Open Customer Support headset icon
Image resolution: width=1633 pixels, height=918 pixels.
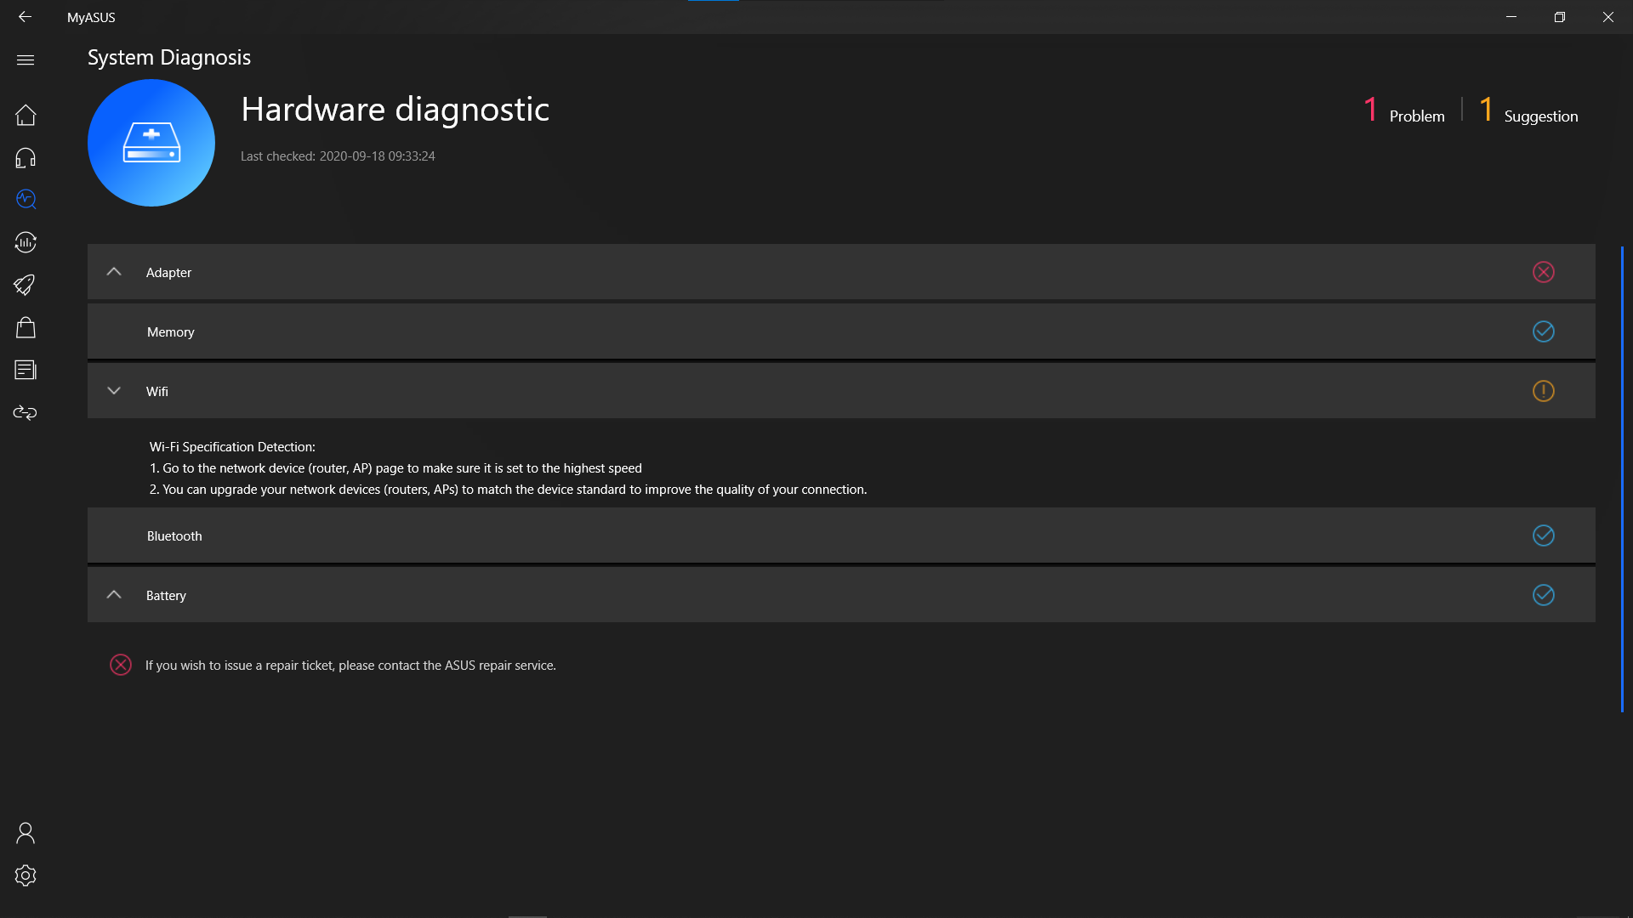coord(26,157)
